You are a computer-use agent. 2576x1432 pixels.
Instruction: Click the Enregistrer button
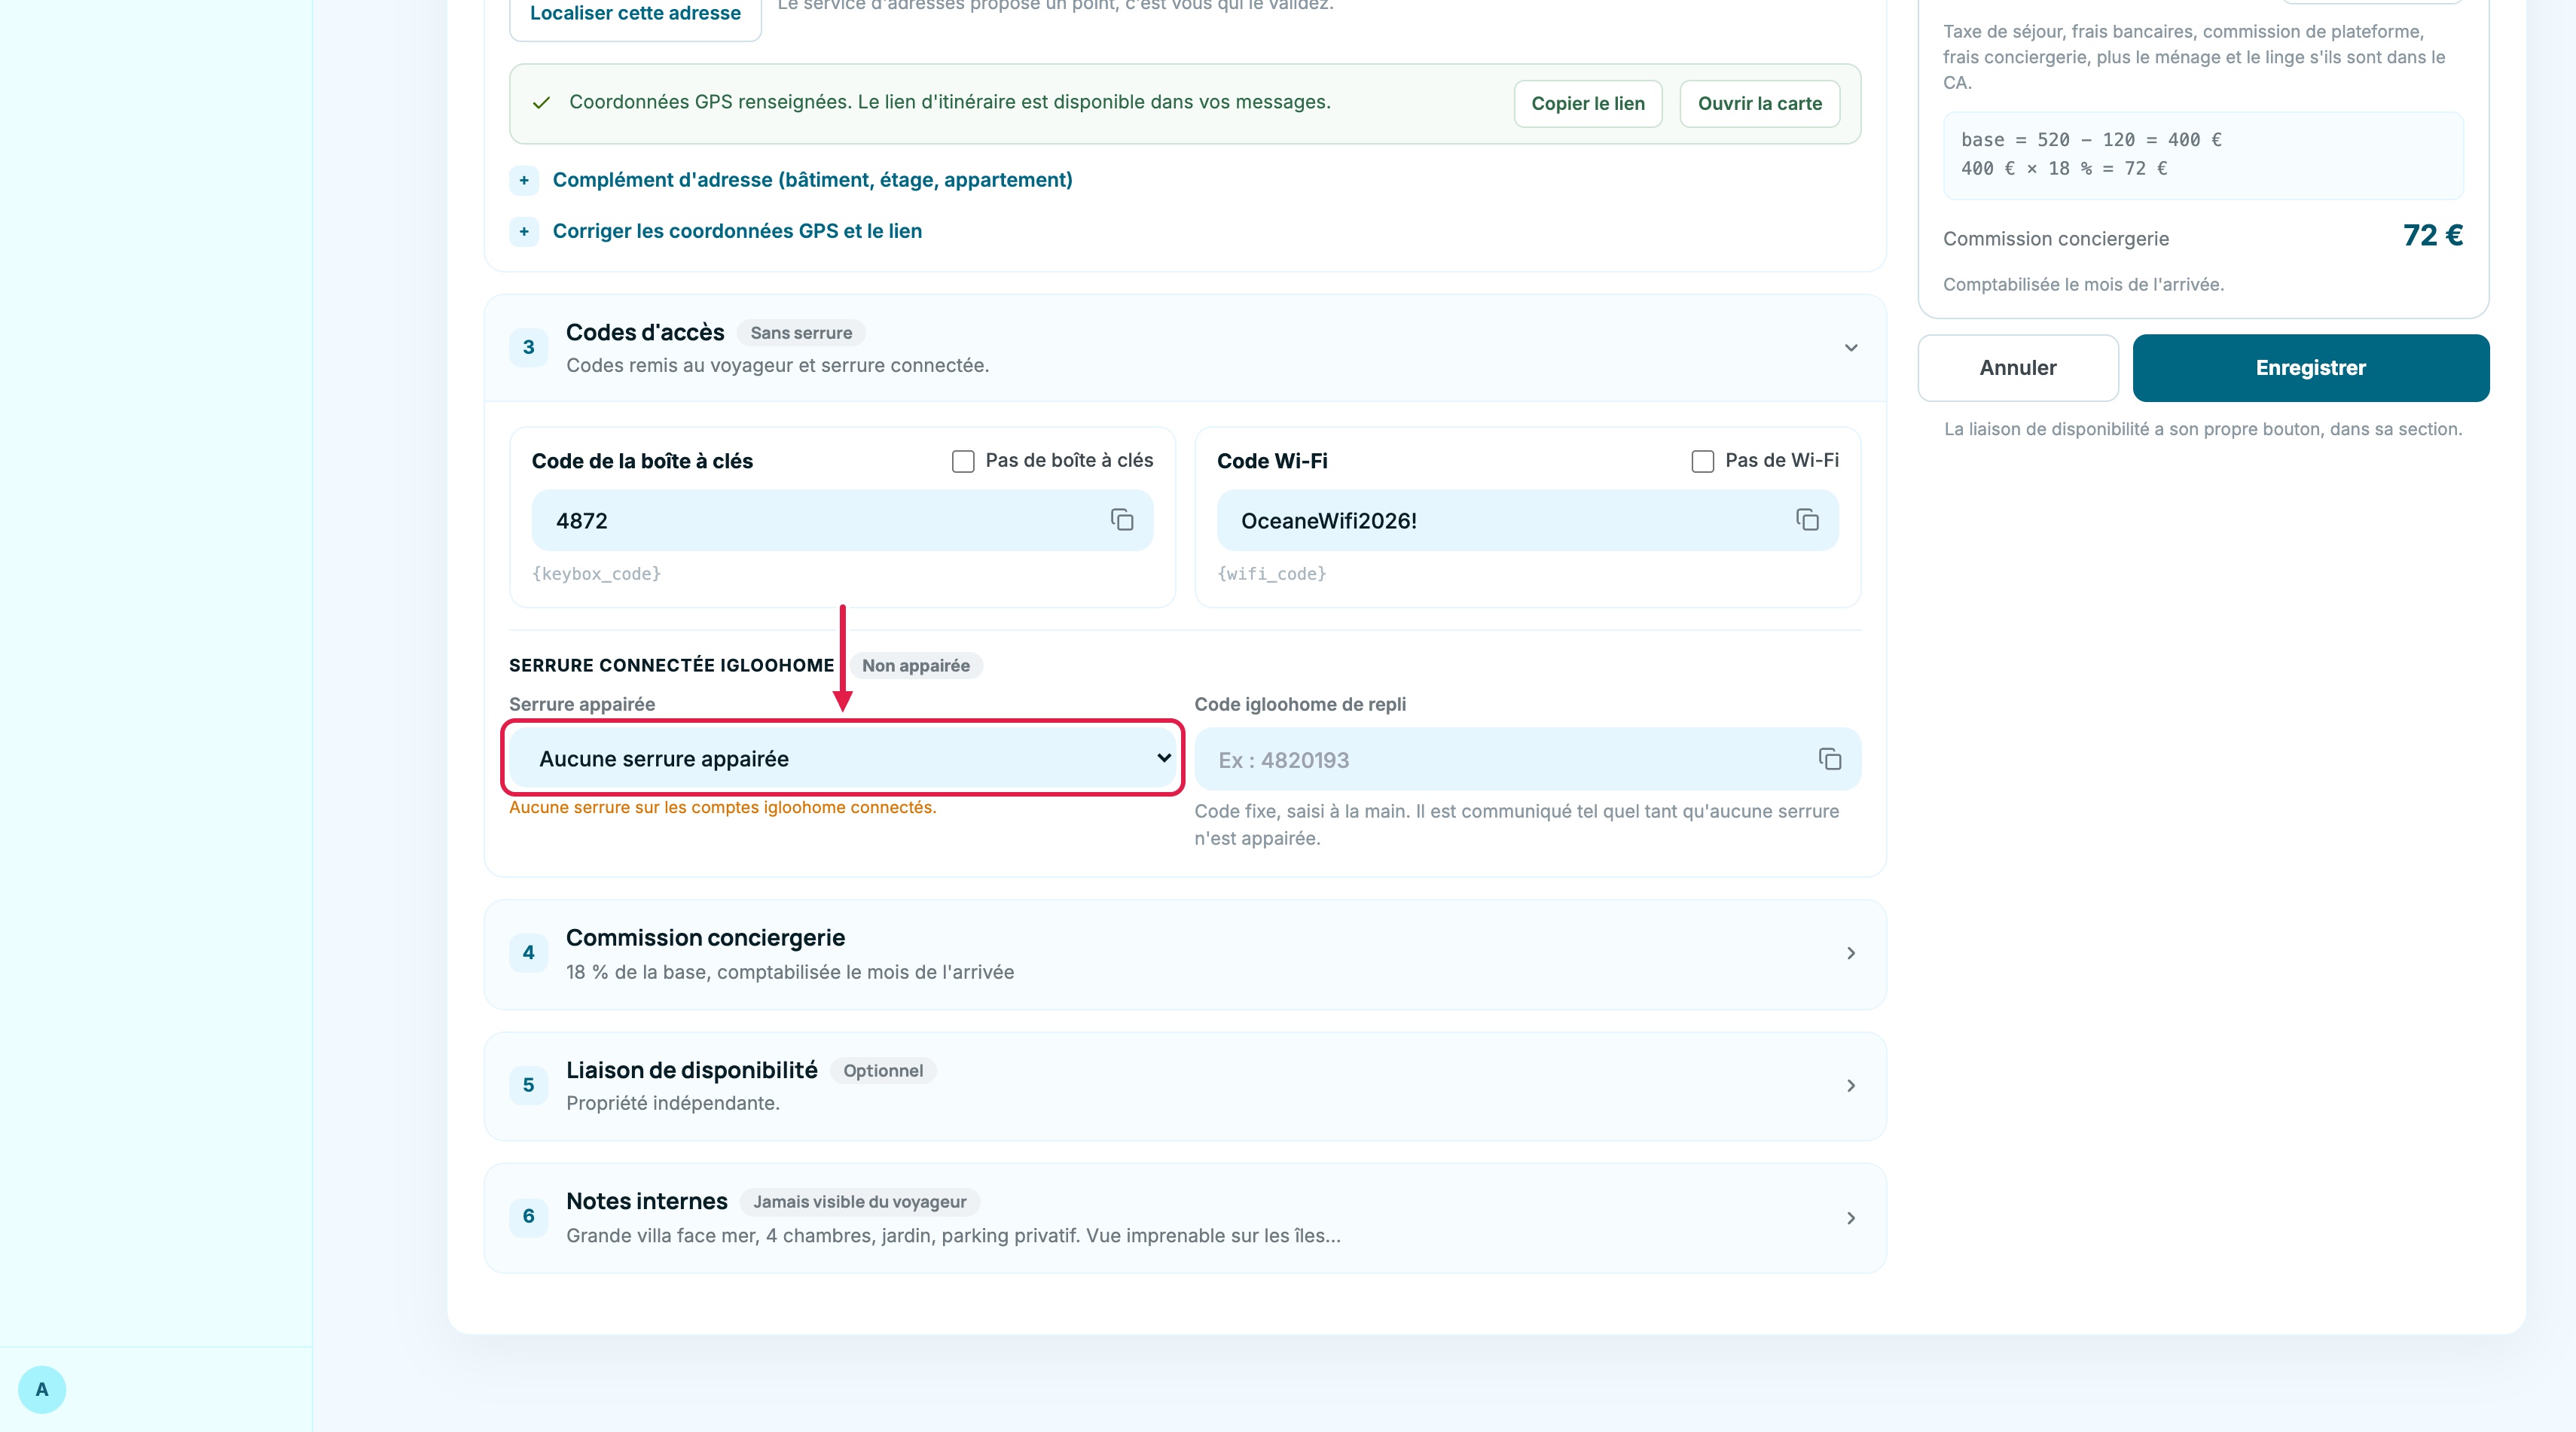[2311, 367]
